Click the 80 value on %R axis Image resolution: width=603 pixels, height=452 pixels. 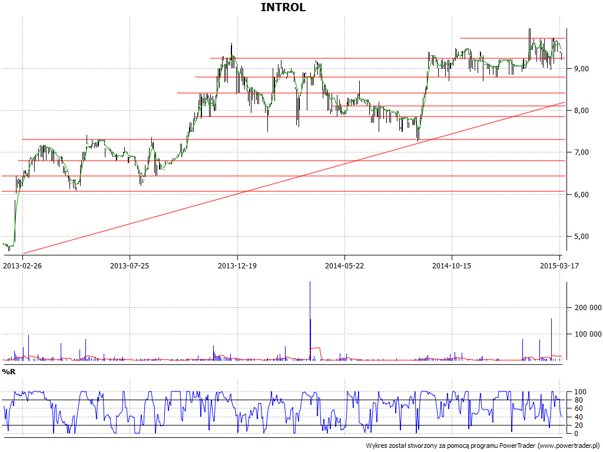coord(580,400)
